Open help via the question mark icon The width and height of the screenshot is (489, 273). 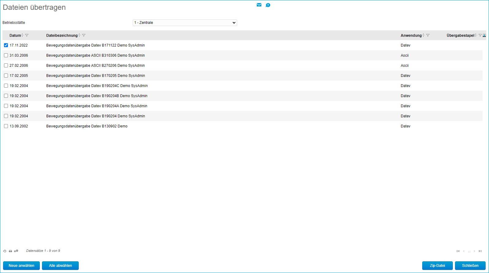pyautogui.click(x=268, y=5)
